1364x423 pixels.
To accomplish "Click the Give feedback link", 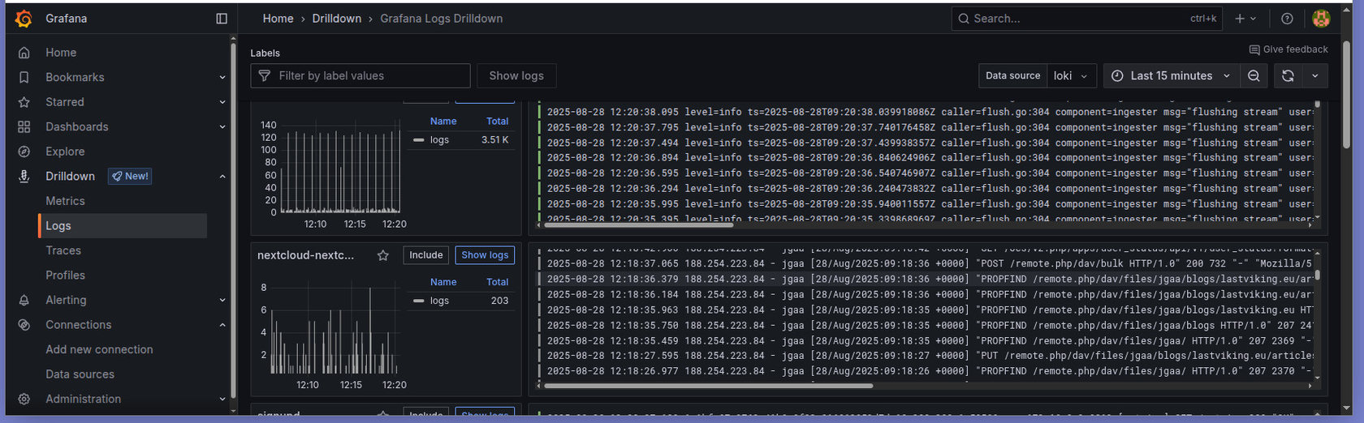I will coord(1288,49).
